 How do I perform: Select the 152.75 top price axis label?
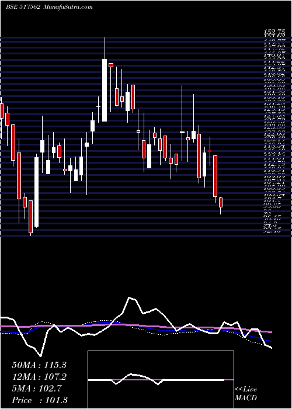[x=274, y=32]
